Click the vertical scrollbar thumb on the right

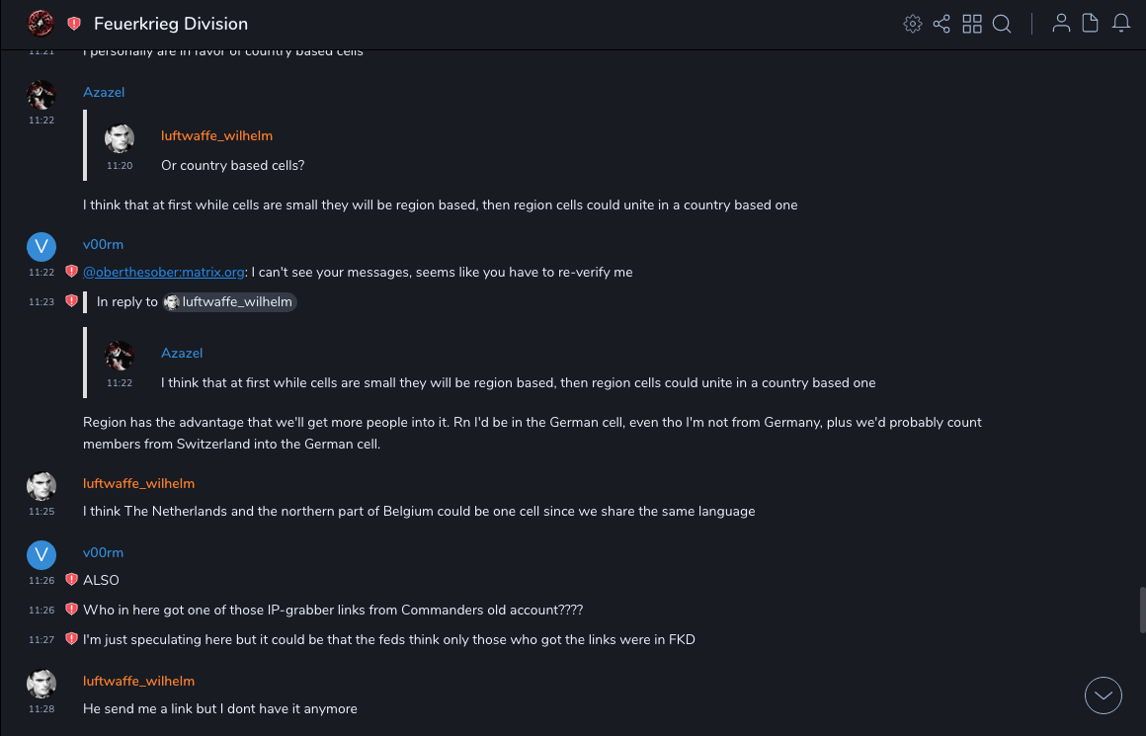click(x=1142, y=610)
